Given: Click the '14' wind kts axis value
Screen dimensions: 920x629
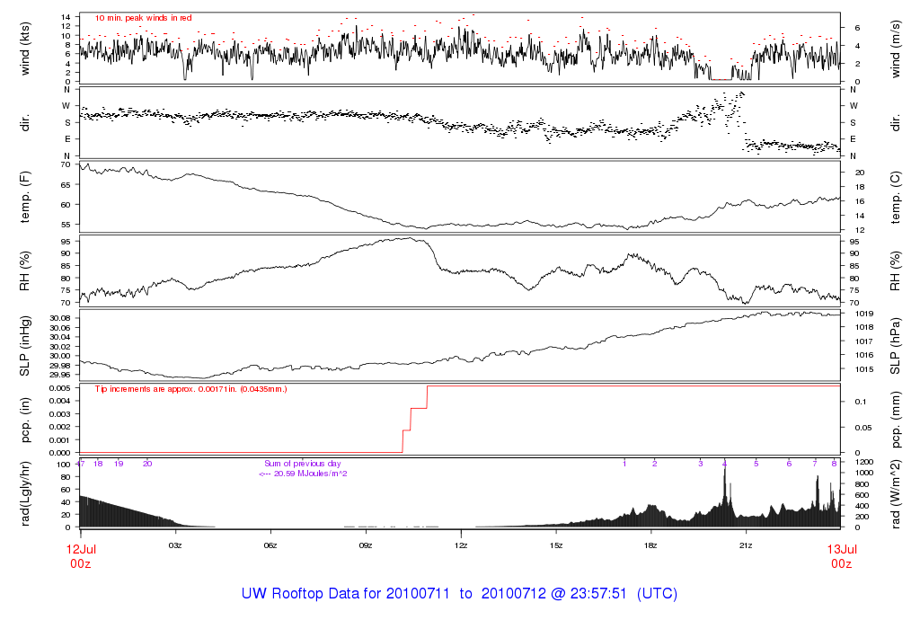Looking at the screenshot, I should tap(66, 17).
